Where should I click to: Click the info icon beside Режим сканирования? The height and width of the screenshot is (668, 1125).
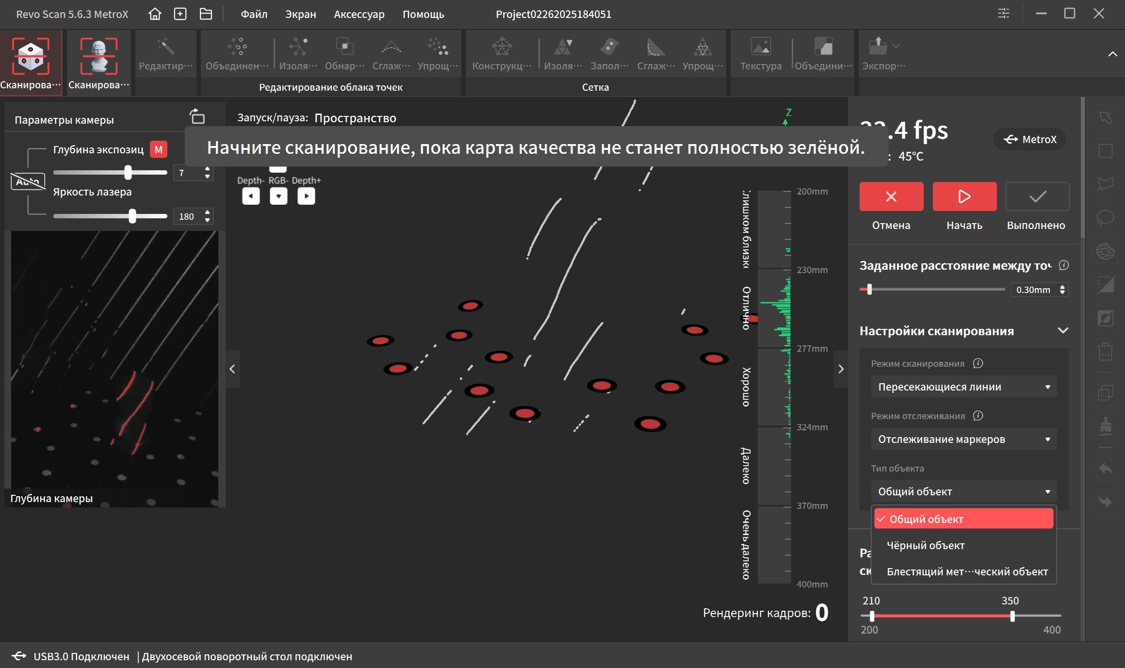978,363
